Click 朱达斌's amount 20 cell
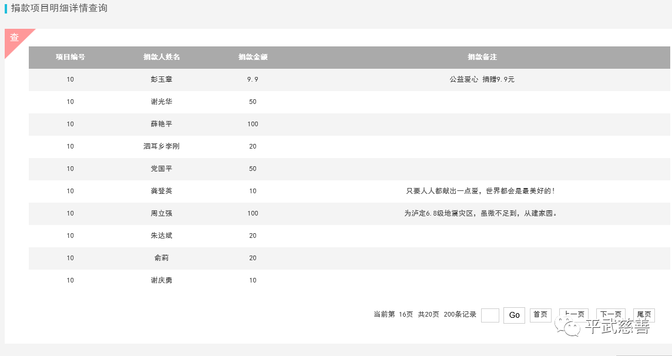 [253, 235]
